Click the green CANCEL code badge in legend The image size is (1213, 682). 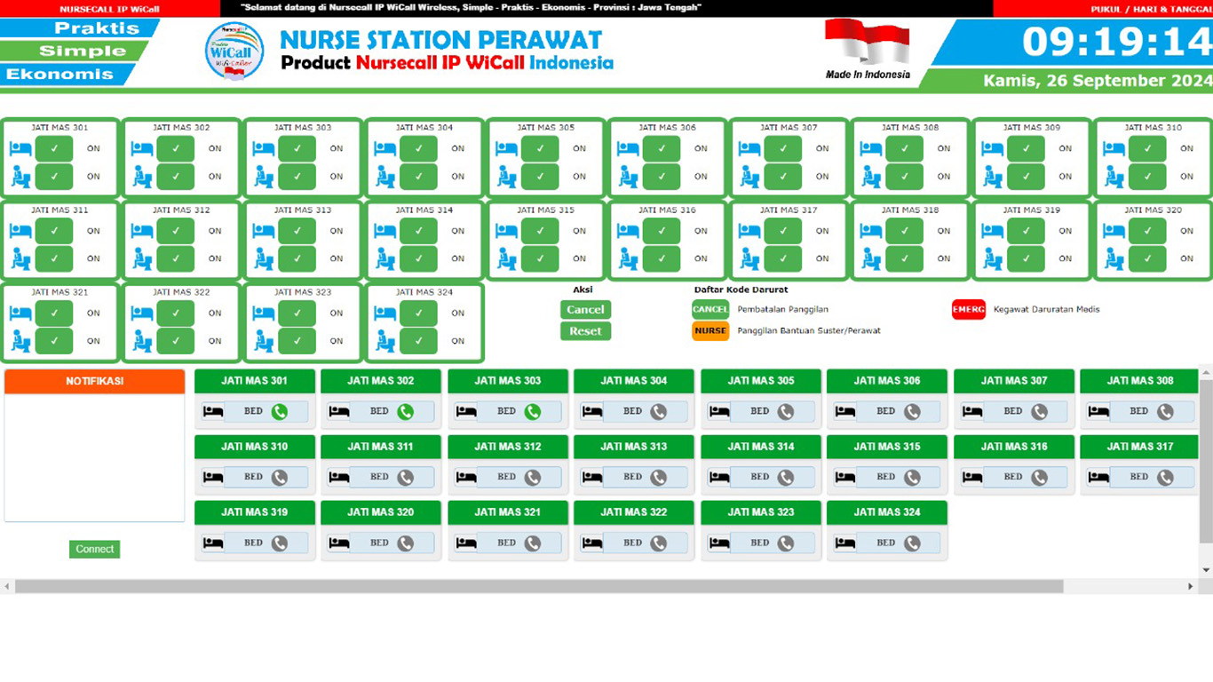(x=710, y=309)
